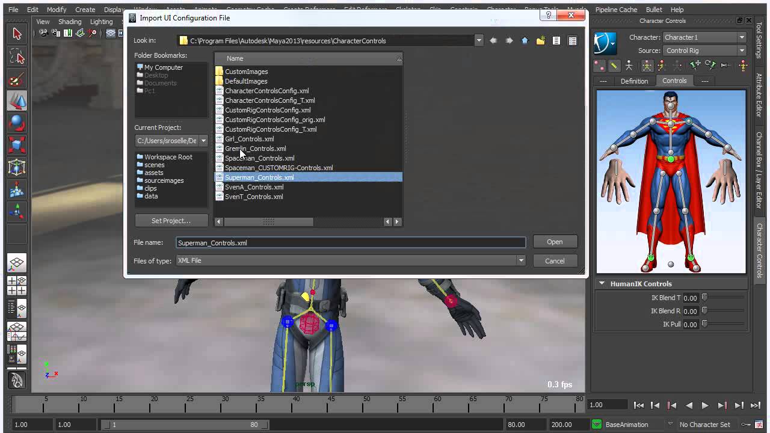Switch file dialog to list view
The width and height of the screenshot is (770, 433).
556,41
